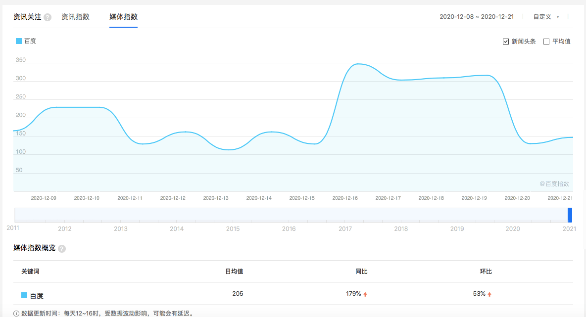Click help icon beside 资讯关注
Image resolution: width=586 pixels, height=317 pixels.
pyautogui.click(x=48, y=17)
